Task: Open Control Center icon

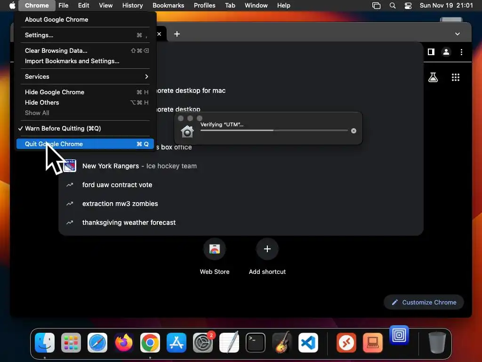Action: pos(408,5)
